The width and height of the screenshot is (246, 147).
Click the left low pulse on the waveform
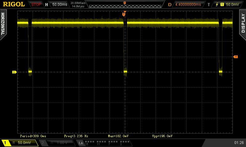[x=30, y=72]
